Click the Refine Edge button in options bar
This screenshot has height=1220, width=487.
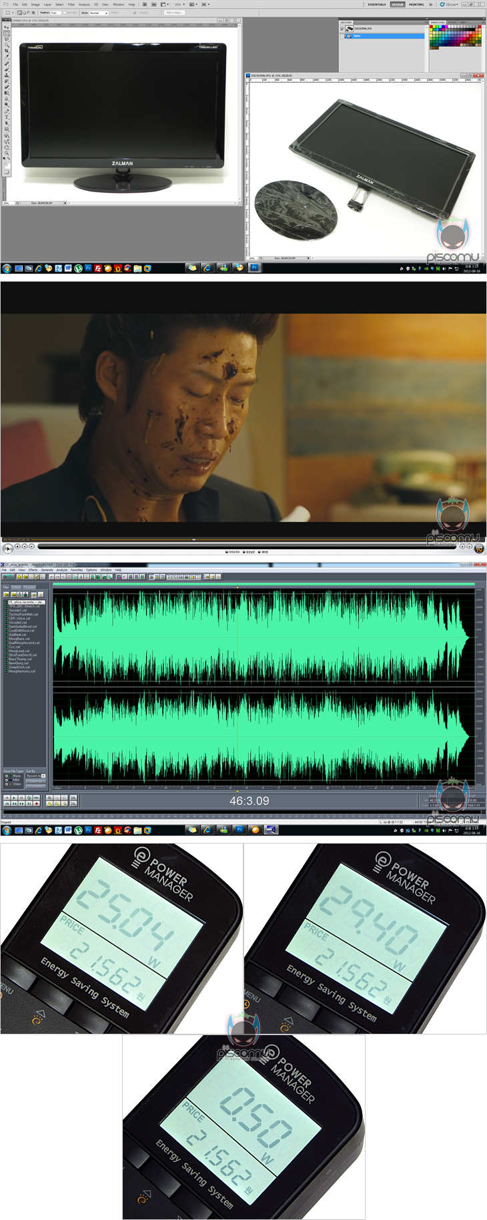(x=174, y=12)
